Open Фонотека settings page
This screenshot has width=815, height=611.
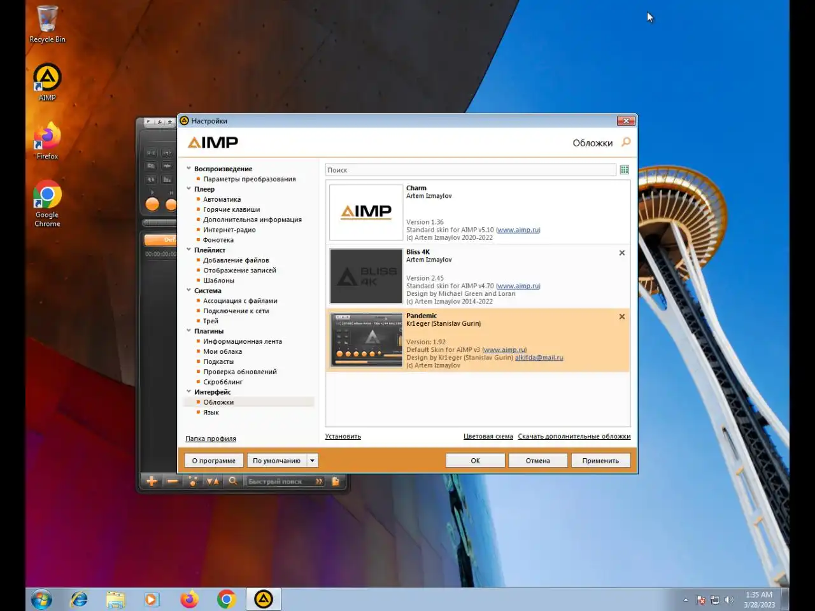[218, 240]
